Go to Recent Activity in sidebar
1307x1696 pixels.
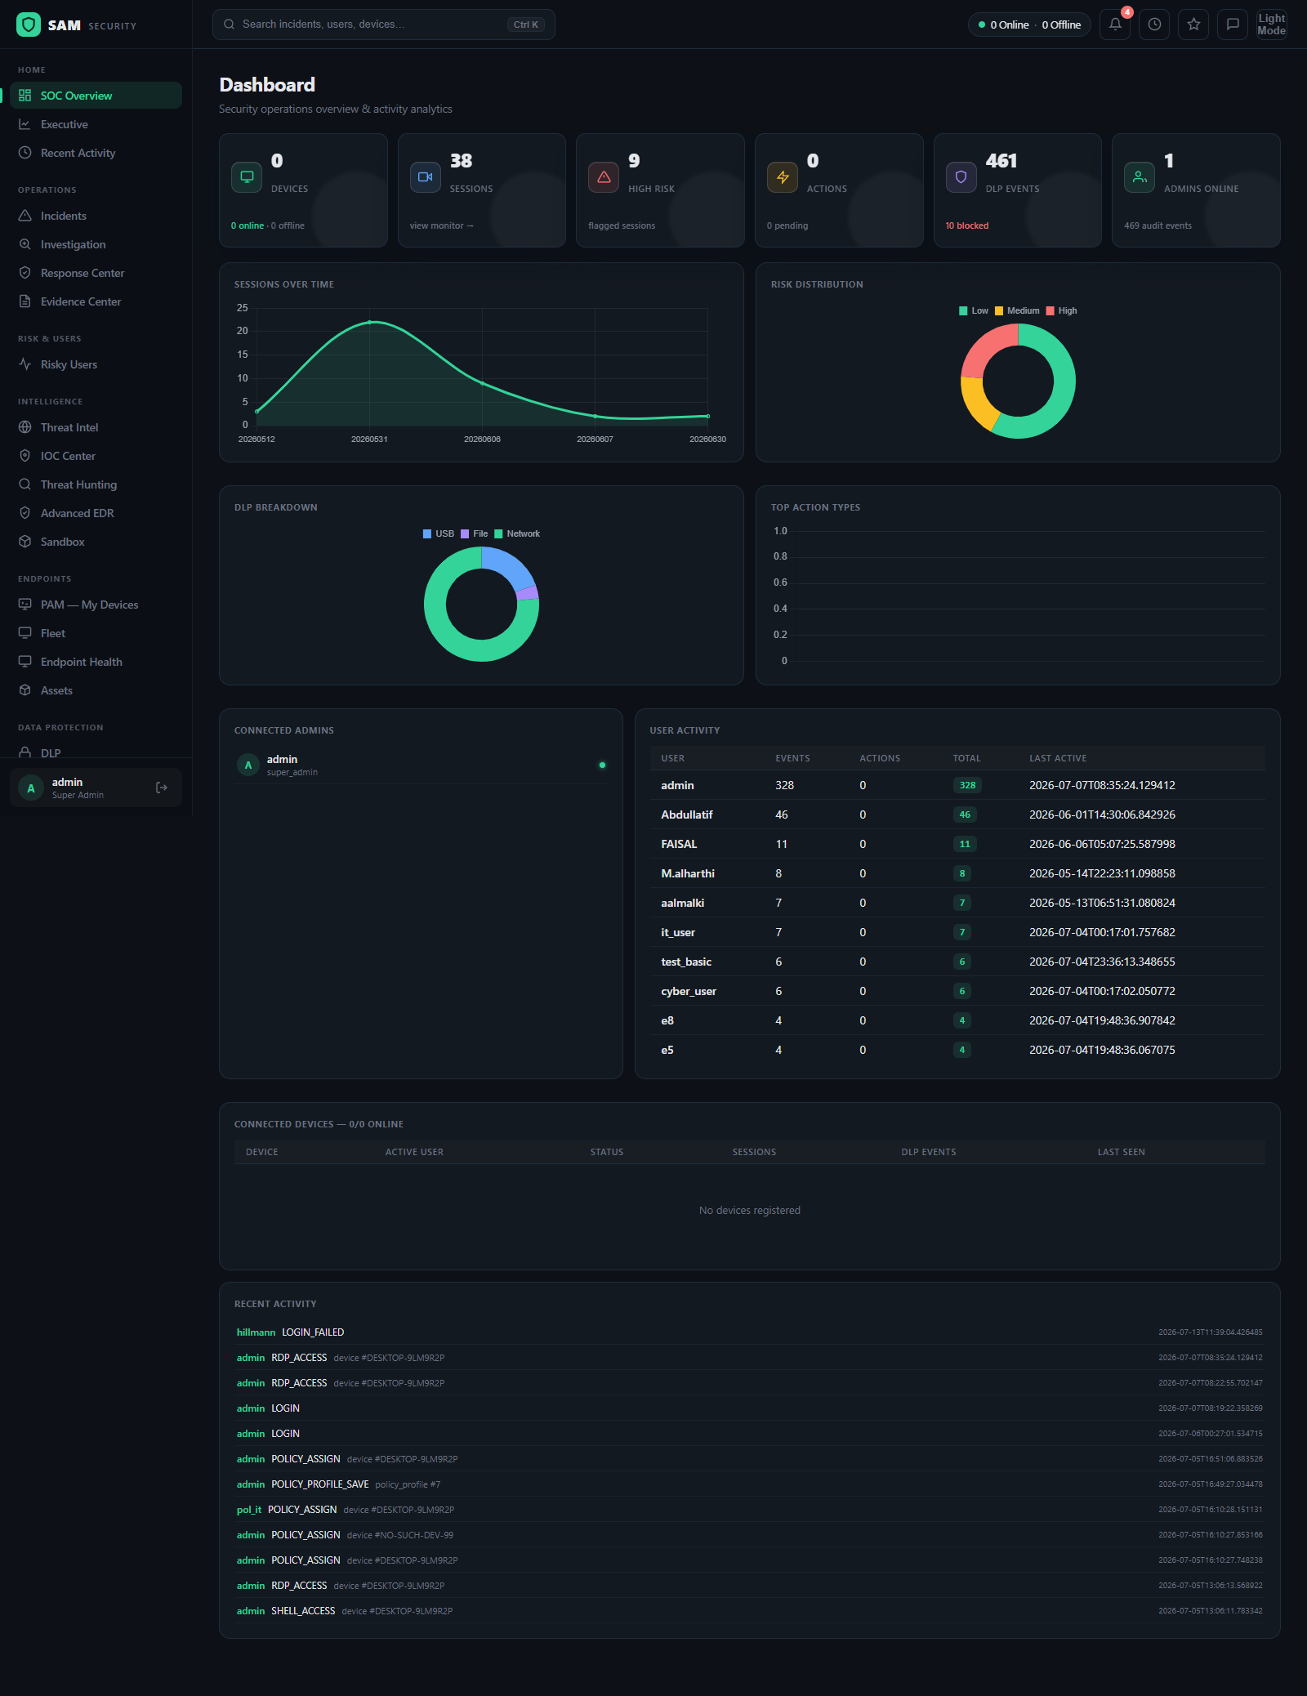[x=96, y=153]
